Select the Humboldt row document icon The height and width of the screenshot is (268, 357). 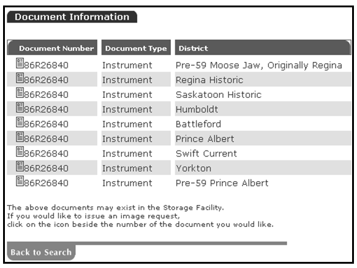pyautogui.click(x=20, y=107)
